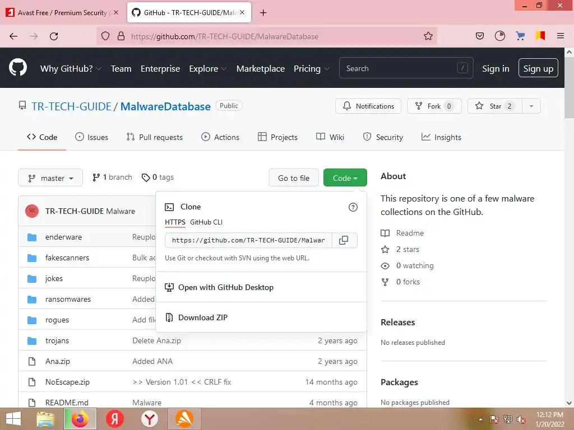The image size is (574, 430).
Task: Toggle the green Code dropdown button
Action: pyautogui.click(x=345, y=178)
